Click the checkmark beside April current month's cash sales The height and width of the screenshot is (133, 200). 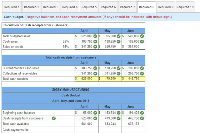pyautogui.click(x=95, y=68)
